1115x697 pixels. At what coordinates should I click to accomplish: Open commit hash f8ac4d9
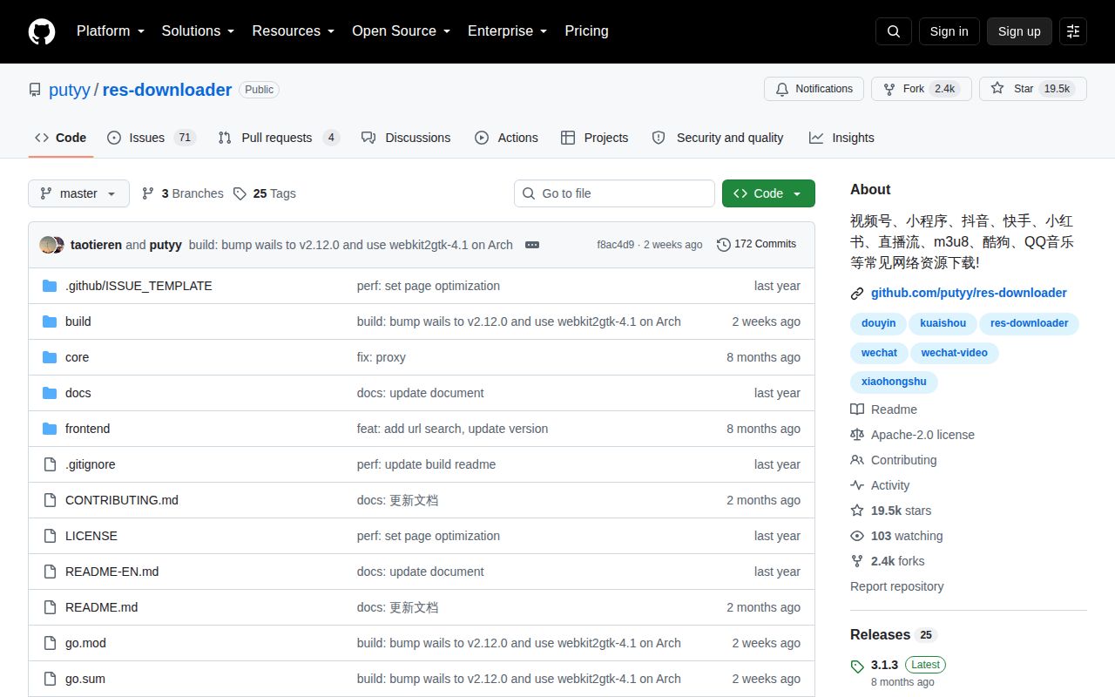616,245
